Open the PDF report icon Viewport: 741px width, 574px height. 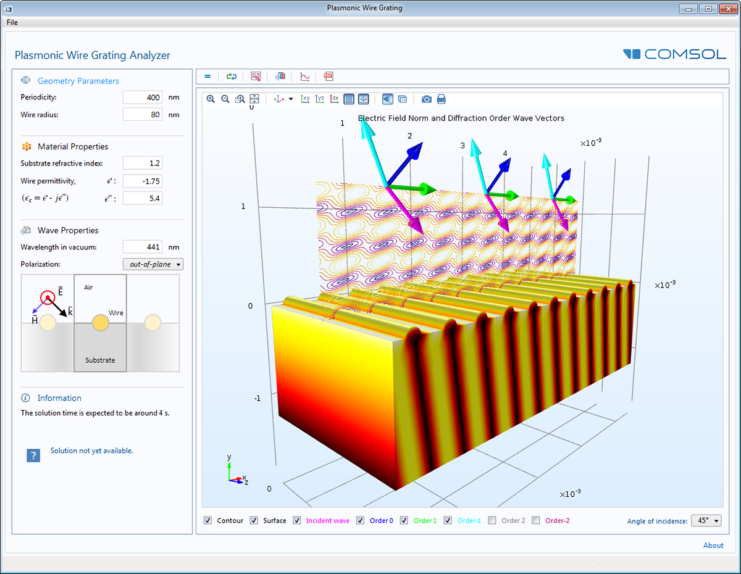tap(329, 77)
